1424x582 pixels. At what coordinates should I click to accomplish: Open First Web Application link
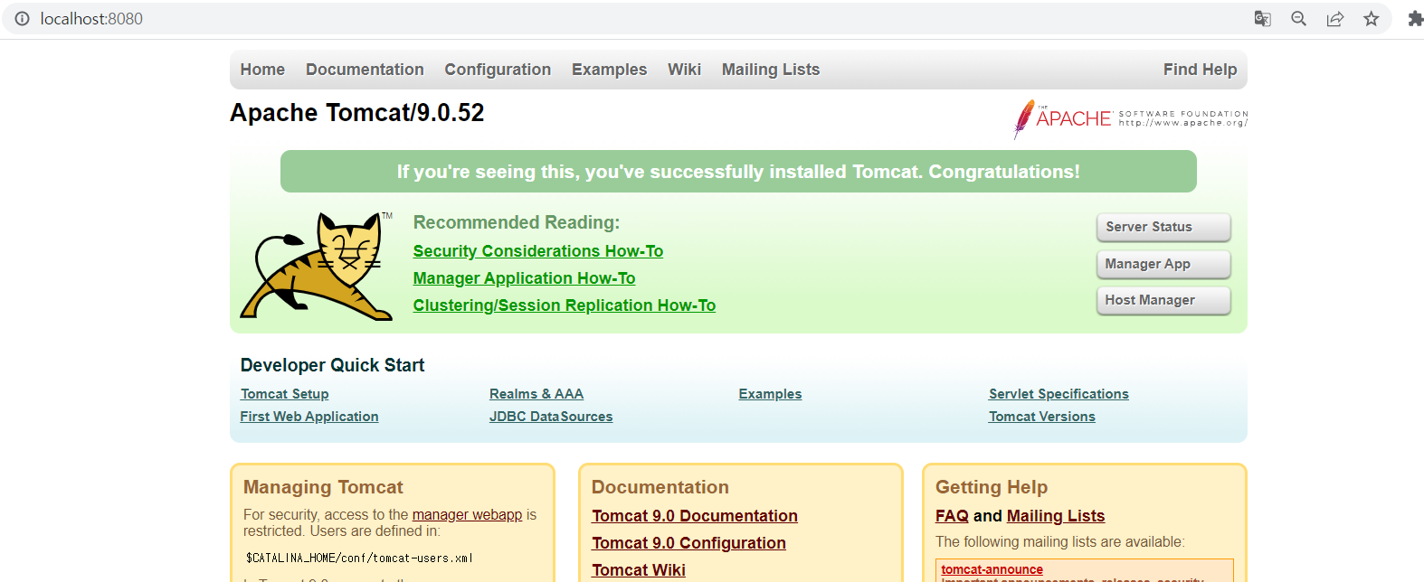click(x=309, y=417)
